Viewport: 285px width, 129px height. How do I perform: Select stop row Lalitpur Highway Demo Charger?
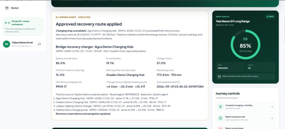point(113,106)
